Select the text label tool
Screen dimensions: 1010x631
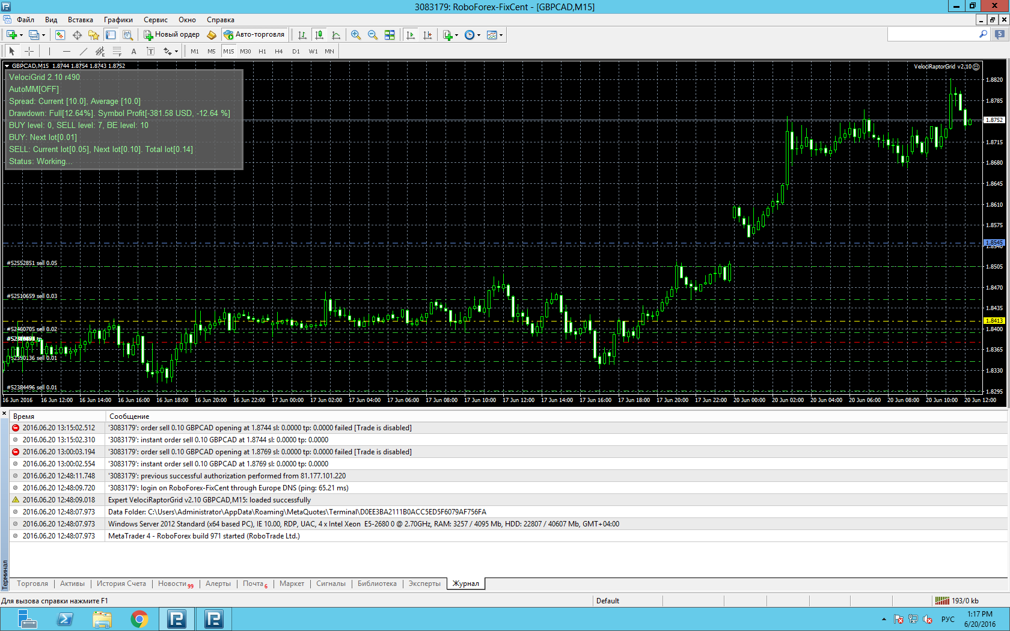pyautogui.click(x=150, y=51)
